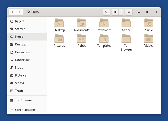
Task: Click the search magnifier button
Action: pos(106,12)
